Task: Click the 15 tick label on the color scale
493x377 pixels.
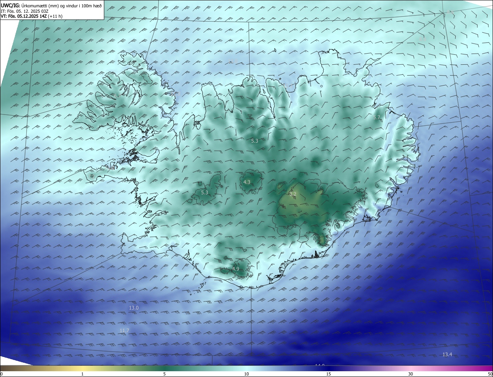Action: click(x=329, y=374)
